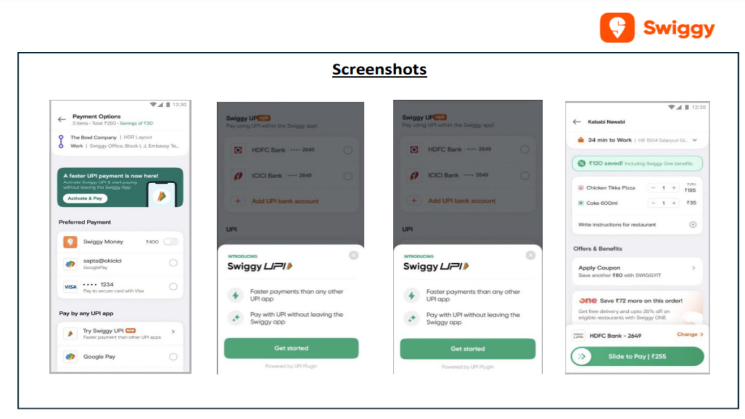Toggle the Swiggy Money switch
Image resolution: width=745 pixels, height=419 pixels.
[171, 242]
